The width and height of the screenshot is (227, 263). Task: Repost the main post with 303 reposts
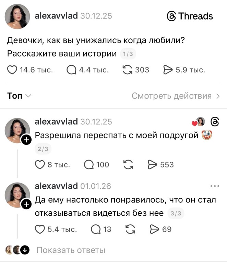click(x=127, y=70)
